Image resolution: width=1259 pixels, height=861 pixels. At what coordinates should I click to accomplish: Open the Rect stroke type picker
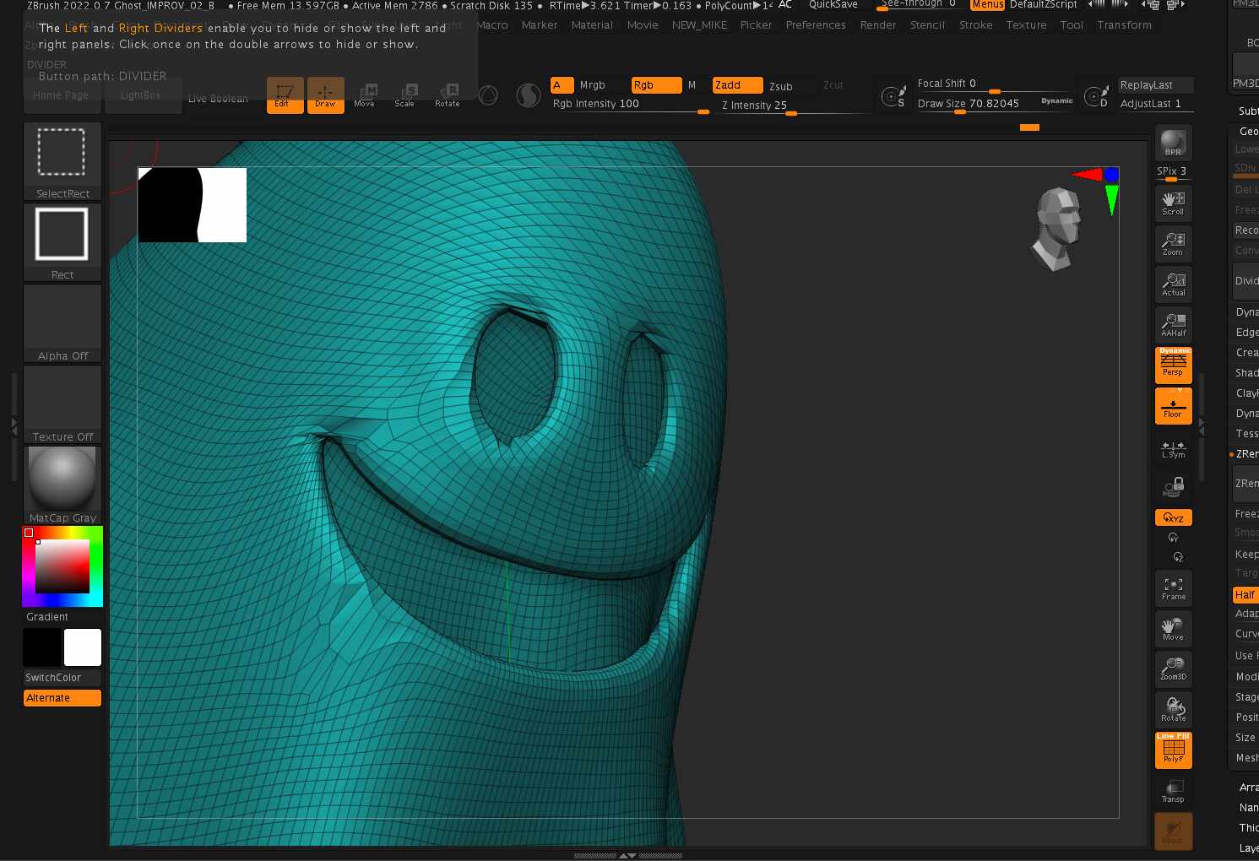tap(62, 242)
